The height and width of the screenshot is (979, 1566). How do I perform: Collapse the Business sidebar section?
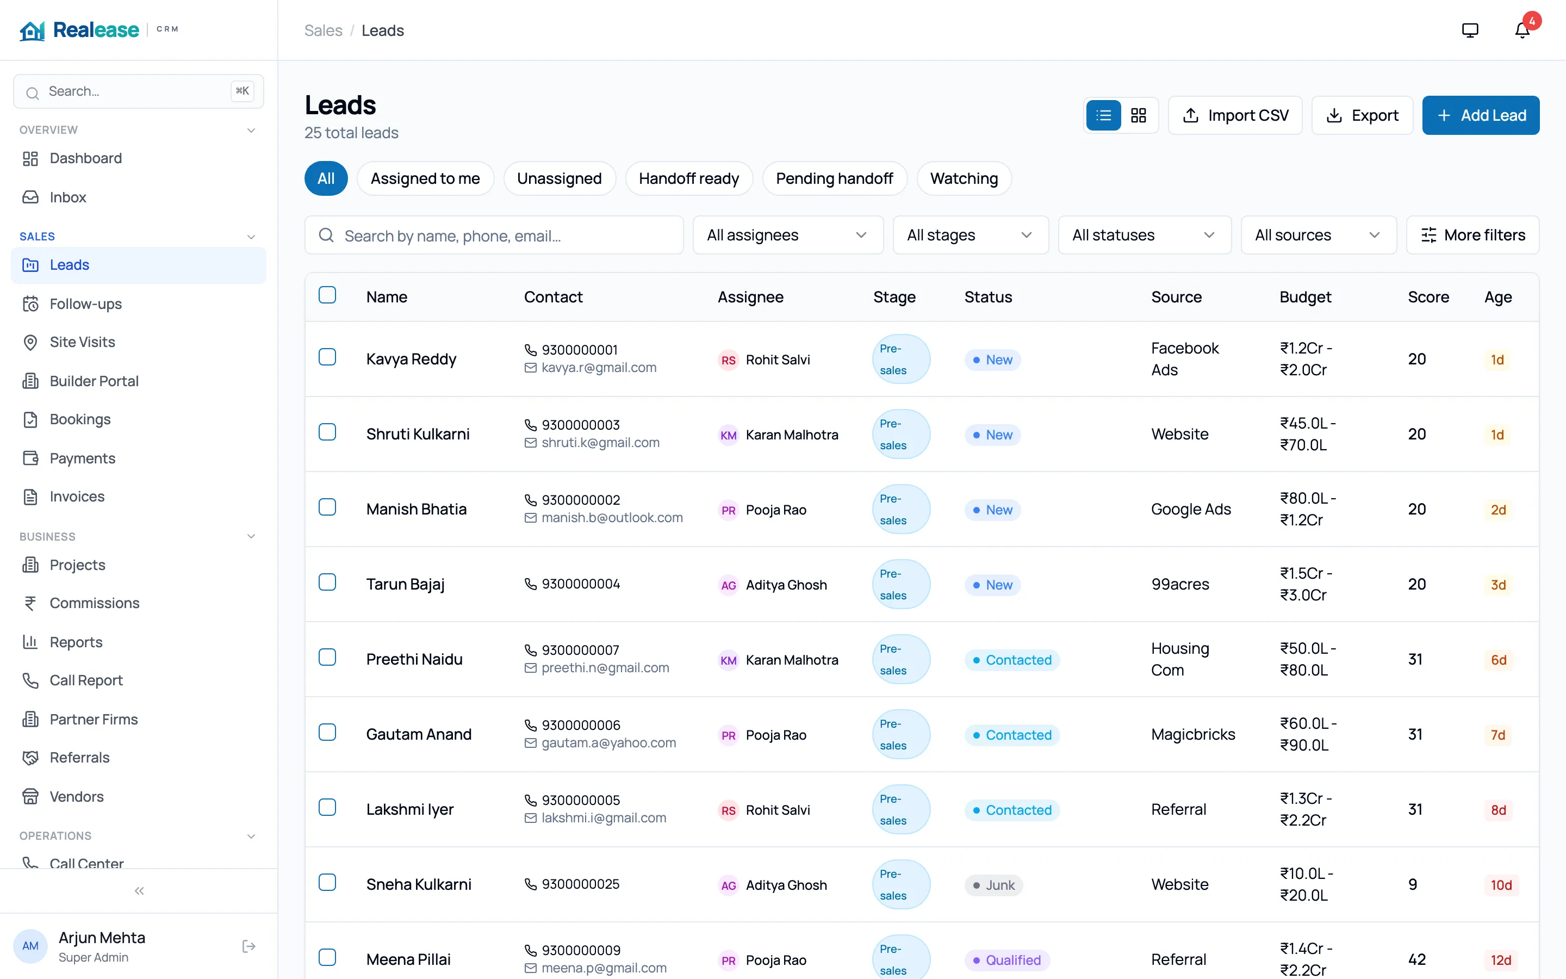click(x=251, y=537)
